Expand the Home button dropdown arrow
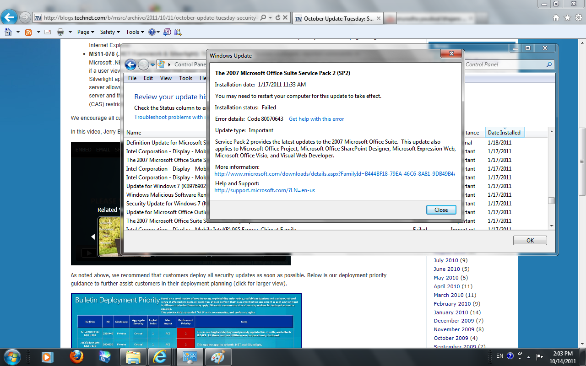The height and width of the screenshot is (366, 586). click(x=18, y=32)
